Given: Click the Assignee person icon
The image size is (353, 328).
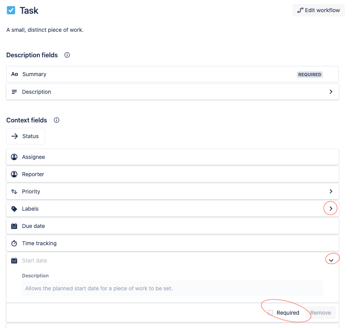Looking at the screenshot, I should click(x=15, y=157).
